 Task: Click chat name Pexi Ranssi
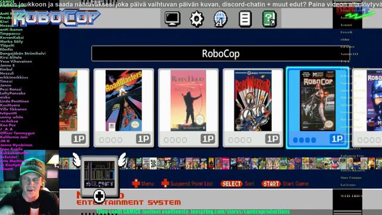(11, 89)
